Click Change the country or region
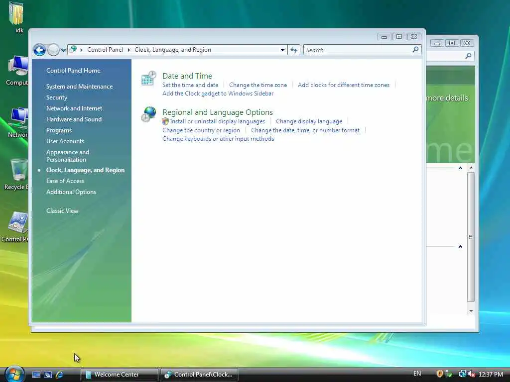Screen dimensions: 510x382 click(201, 130)
